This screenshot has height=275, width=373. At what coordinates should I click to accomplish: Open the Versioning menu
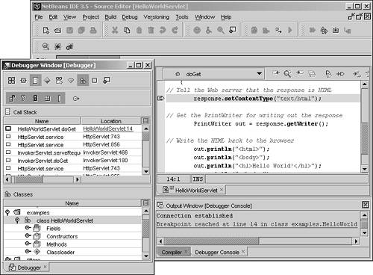(x=156, y=17)
